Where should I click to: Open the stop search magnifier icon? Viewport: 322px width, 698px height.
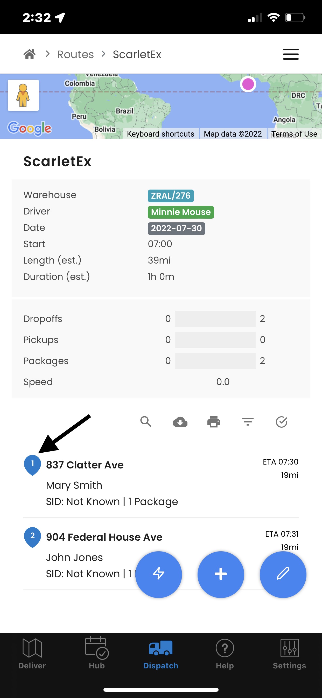pyautogui.click(x=146, y=422)
